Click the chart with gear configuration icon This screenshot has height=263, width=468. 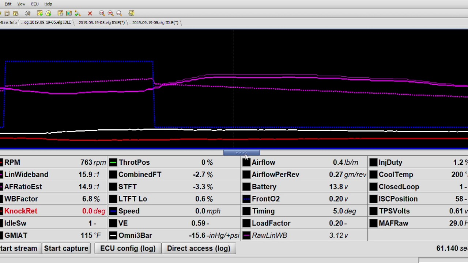point(60,14)
